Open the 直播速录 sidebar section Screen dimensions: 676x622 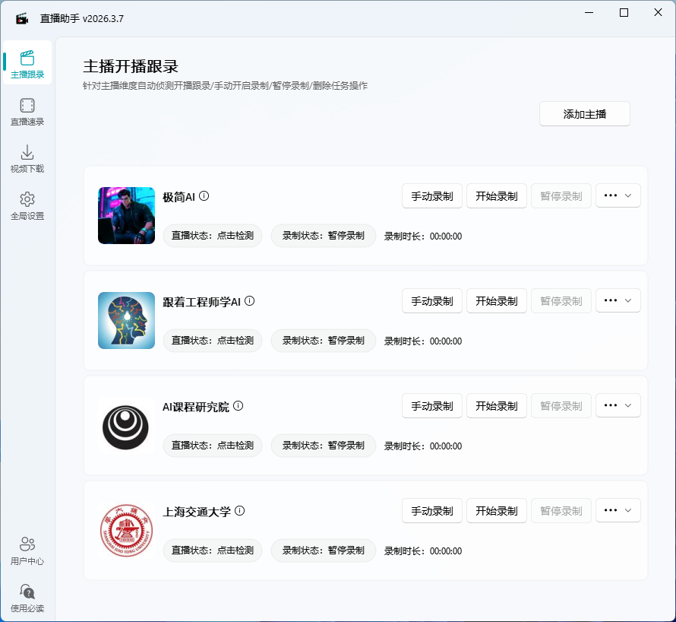pos(27,113)
